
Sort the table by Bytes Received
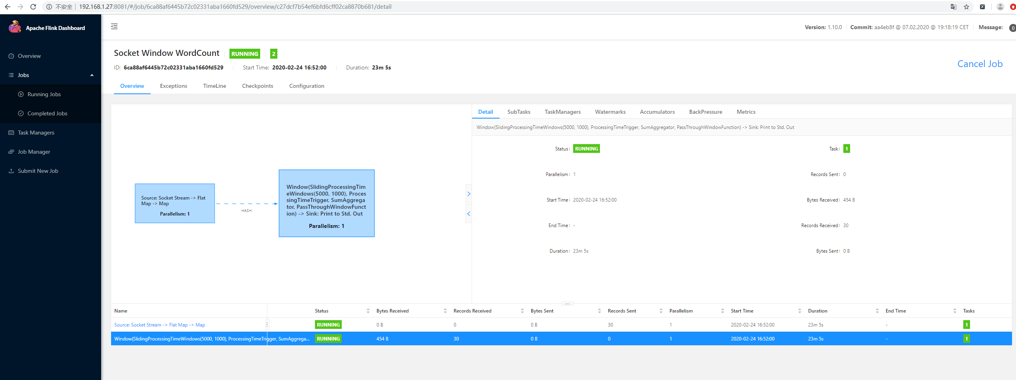(x=445, y=311)
